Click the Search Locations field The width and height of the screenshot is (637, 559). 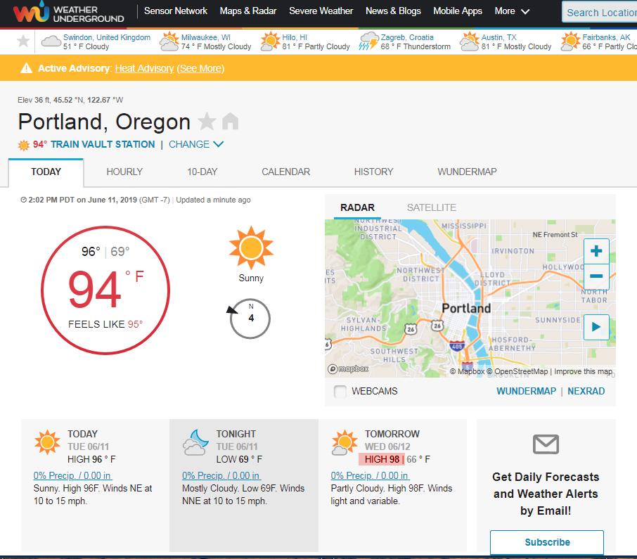pos(600,12)
